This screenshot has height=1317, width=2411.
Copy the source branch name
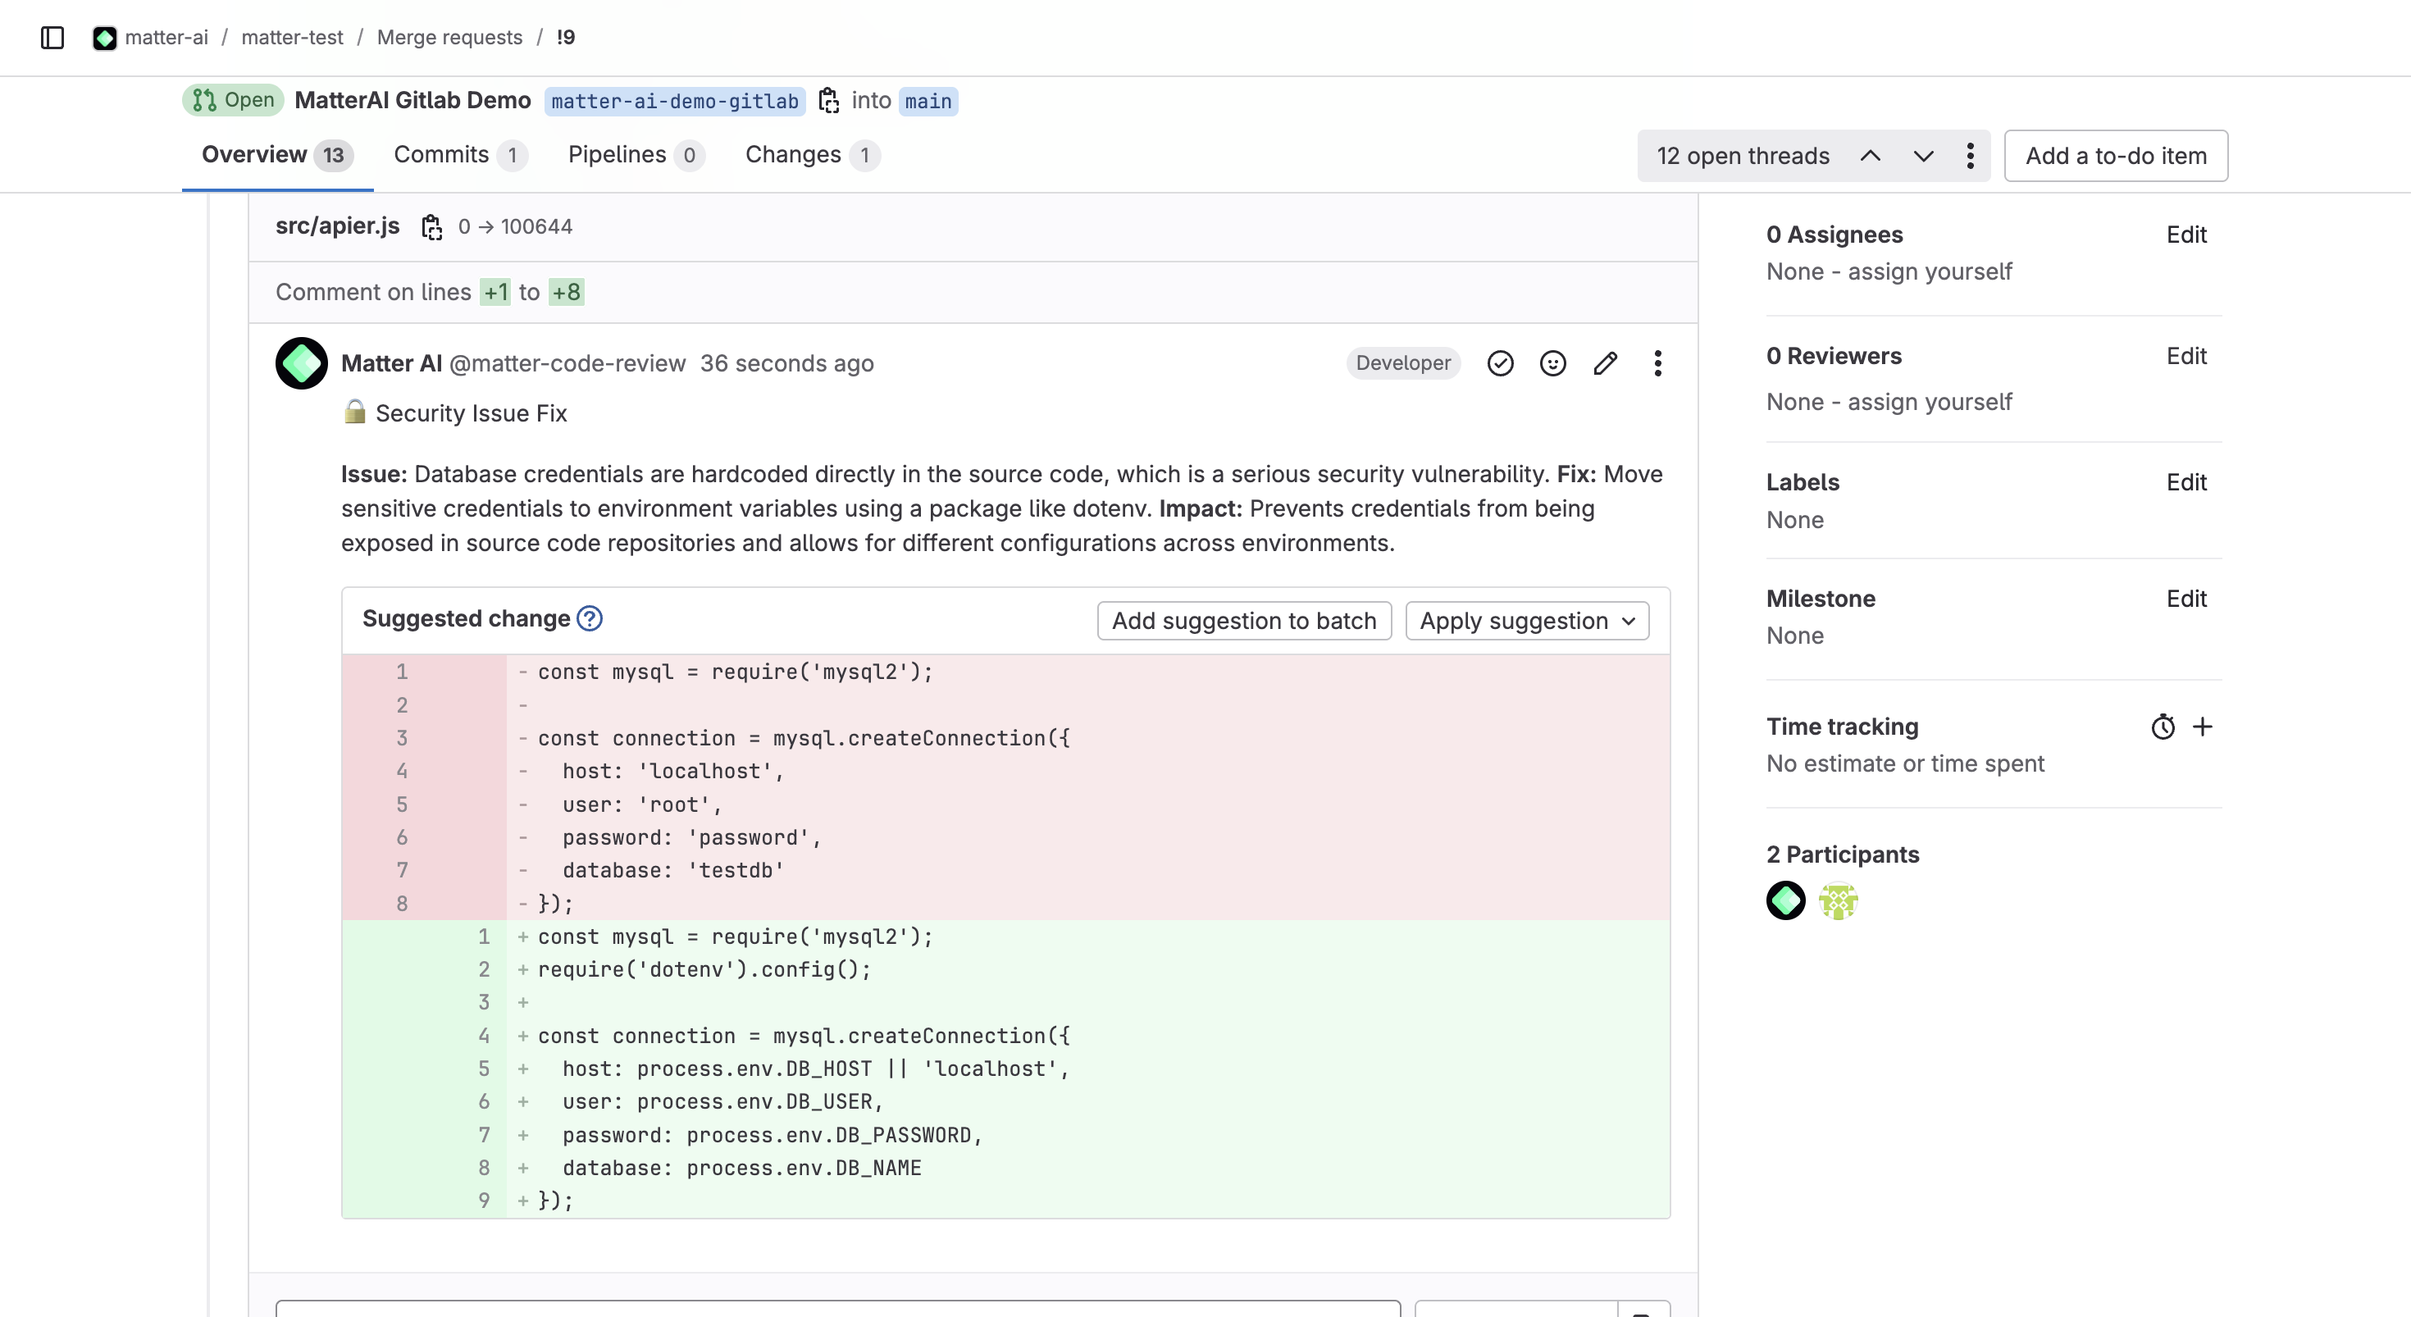[x=828, y=100]
